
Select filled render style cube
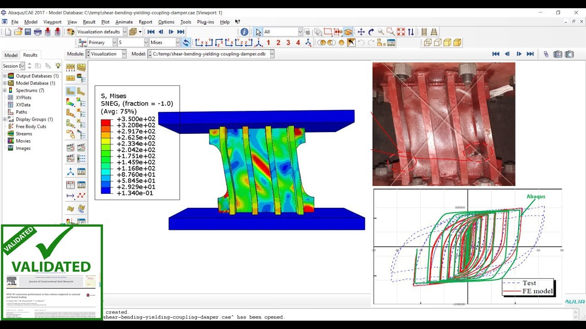point(447,42)
